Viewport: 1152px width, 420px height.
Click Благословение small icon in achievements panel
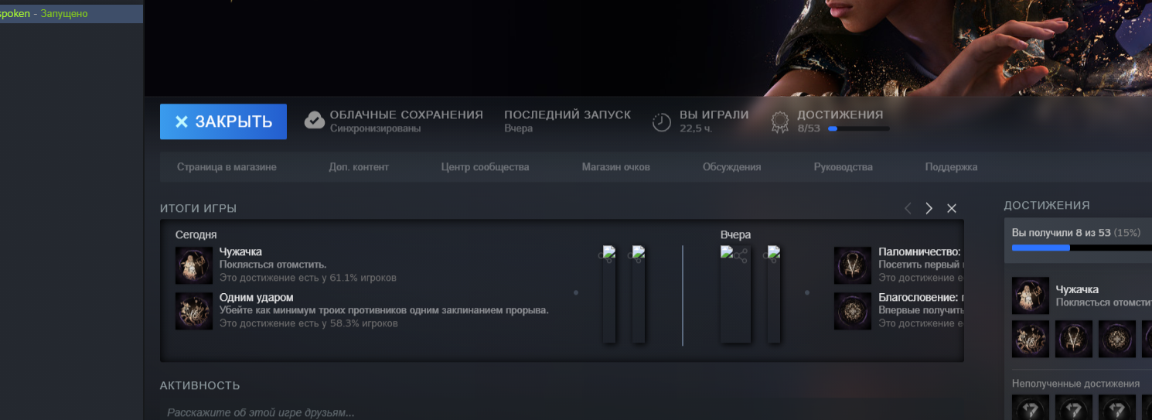(1117, 340)
